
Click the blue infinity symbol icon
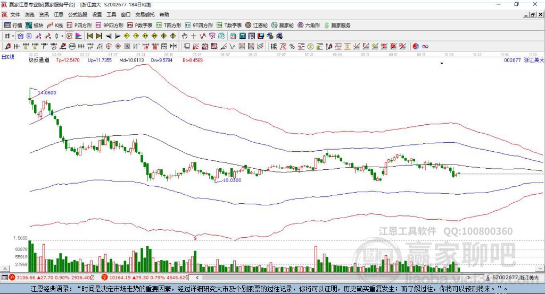[x=425, y=47]
